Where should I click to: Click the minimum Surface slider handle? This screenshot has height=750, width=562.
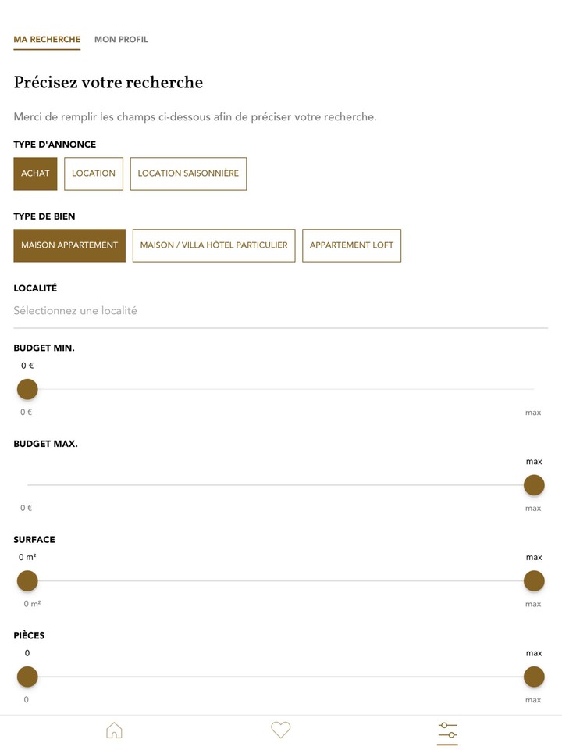tap(27, 580)
